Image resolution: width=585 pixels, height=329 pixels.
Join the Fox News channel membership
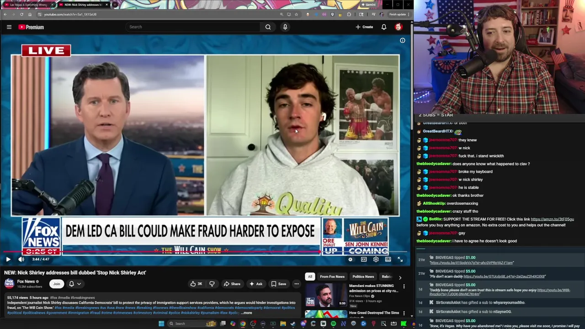point(57,284)
